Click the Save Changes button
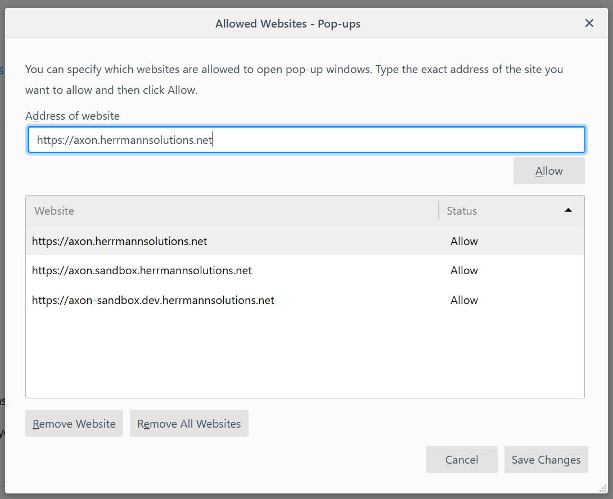The width and height of the screenshot is (613, 499). point(546,459)
